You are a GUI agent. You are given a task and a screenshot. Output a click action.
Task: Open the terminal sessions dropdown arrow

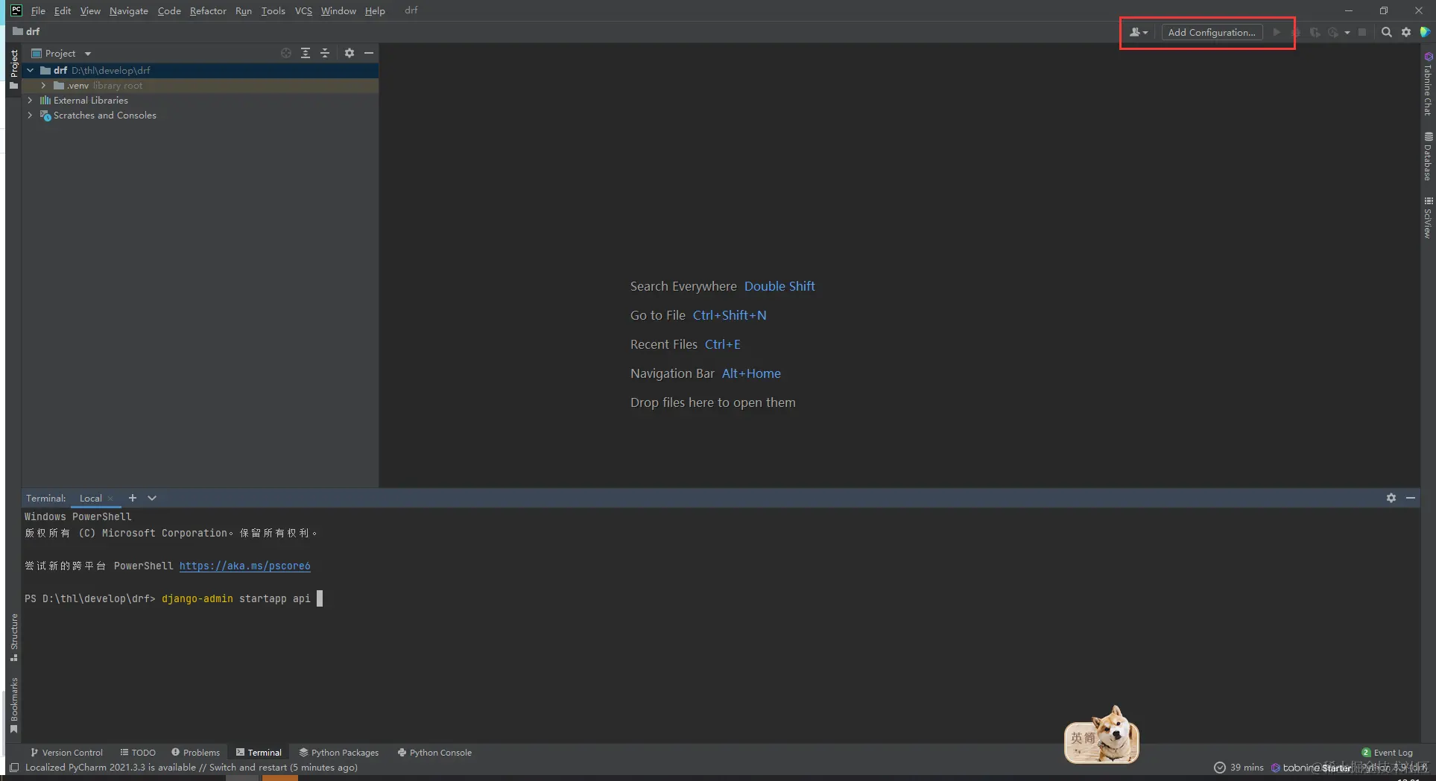152,498
